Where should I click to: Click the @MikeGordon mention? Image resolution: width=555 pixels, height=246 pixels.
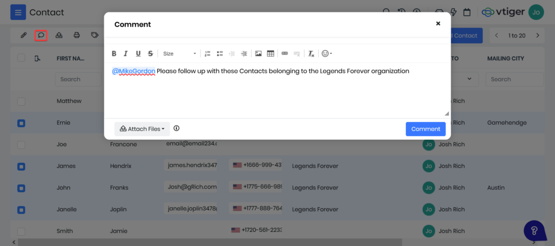click(133, 71)
